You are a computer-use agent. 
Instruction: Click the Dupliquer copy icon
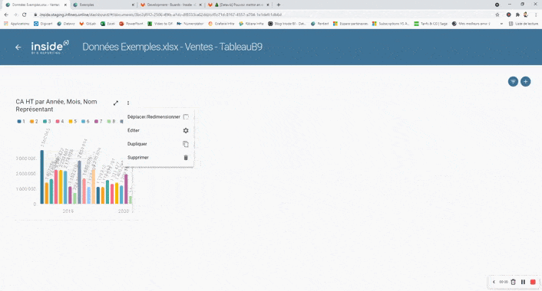(x=186, y=144)
